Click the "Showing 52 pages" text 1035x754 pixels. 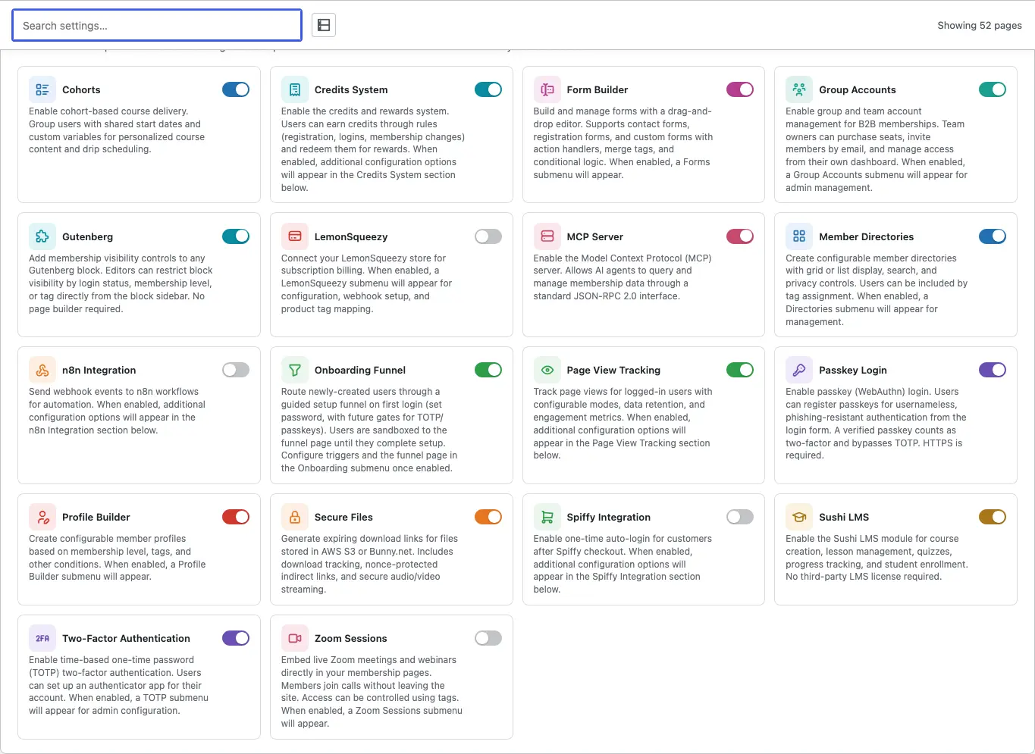[980, 25]
